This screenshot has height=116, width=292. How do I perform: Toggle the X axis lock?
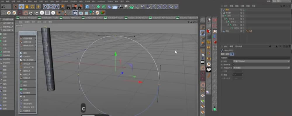point(46,7)
